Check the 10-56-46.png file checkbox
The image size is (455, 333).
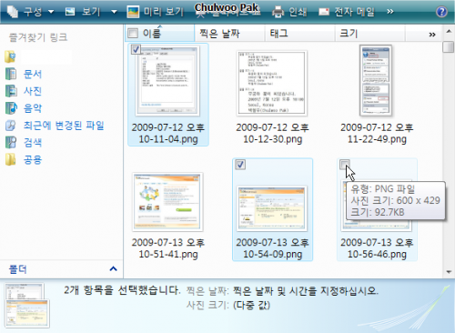[x=345, y=165]
